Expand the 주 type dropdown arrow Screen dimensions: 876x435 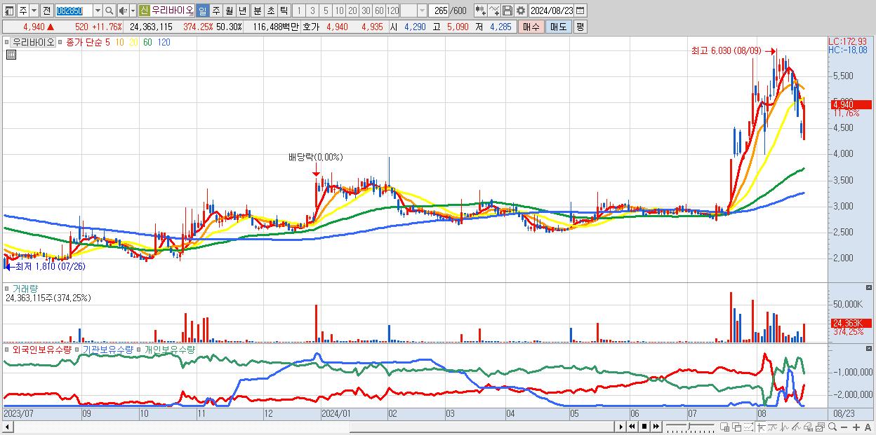34,11
